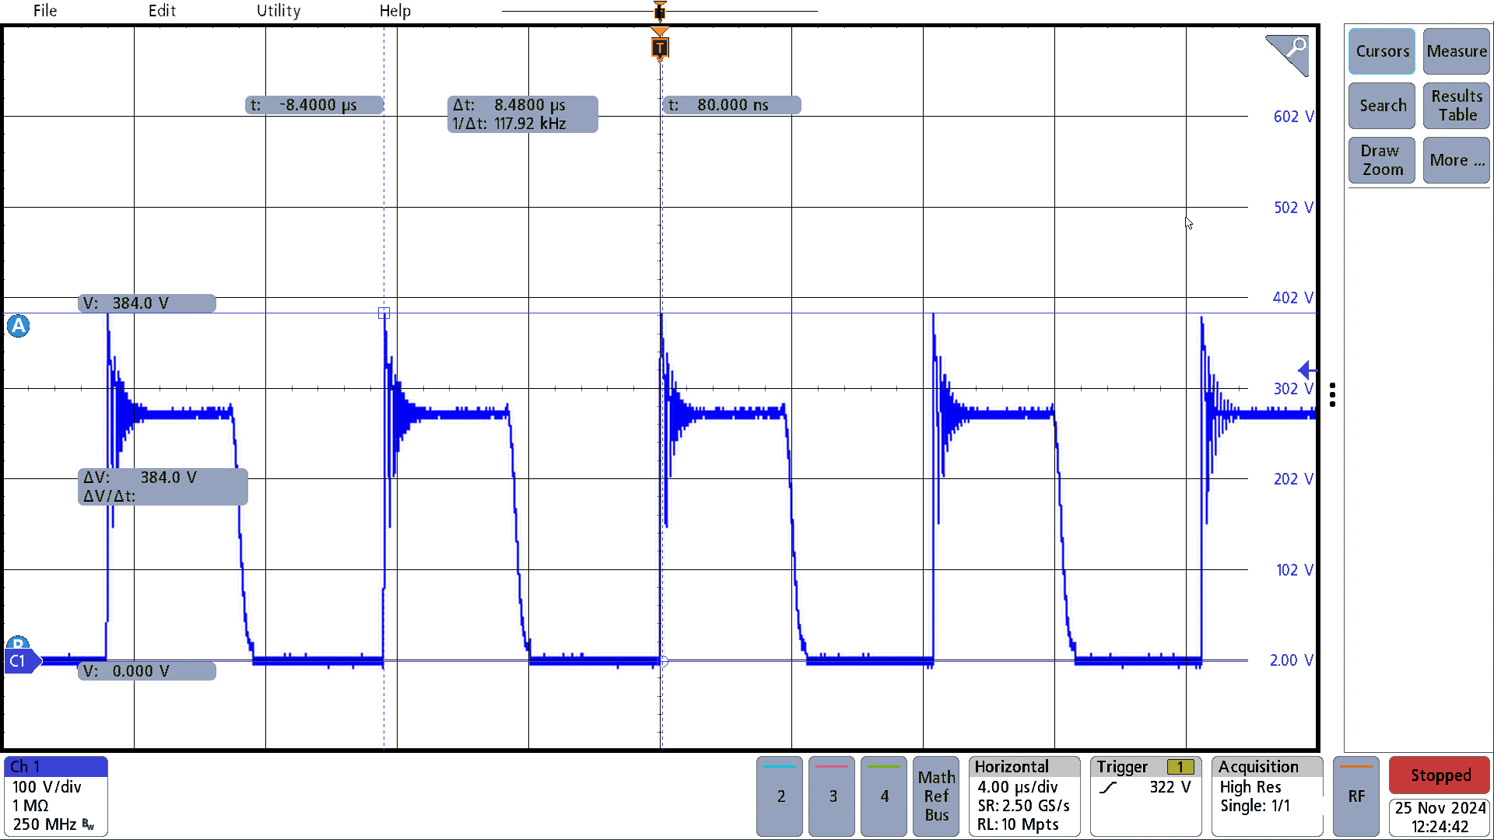The image size is (1494, 840).
Task: Open the Utility menu
Action: click(x=279, y=11)
